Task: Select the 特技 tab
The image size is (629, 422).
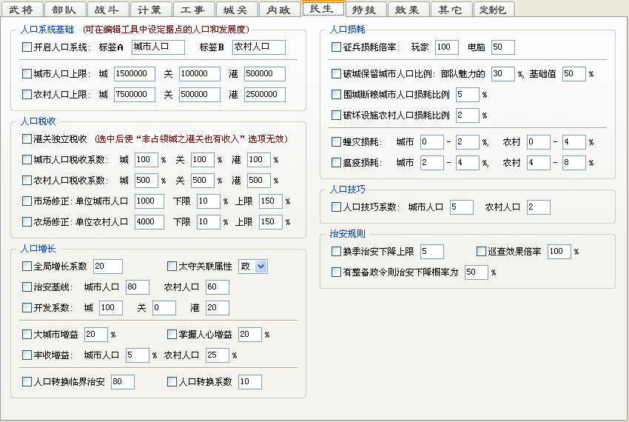Action: (x=365, y=9)
